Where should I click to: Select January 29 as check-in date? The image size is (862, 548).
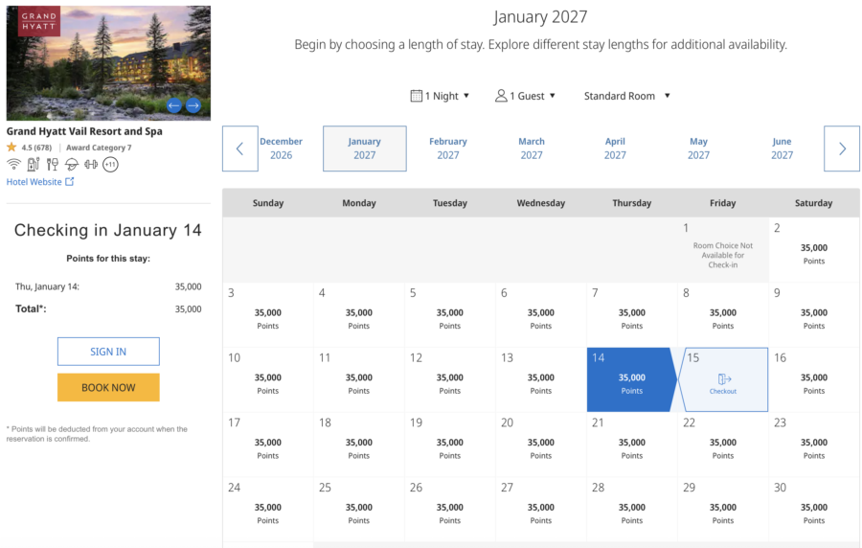[x=723, y=510]
